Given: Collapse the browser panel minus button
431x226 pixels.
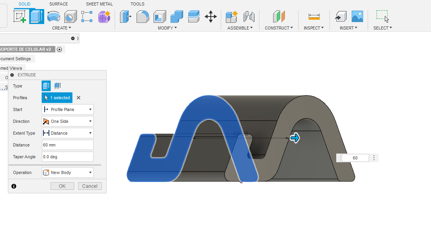Looking at the screenshot, I should (x=73, y=39).
